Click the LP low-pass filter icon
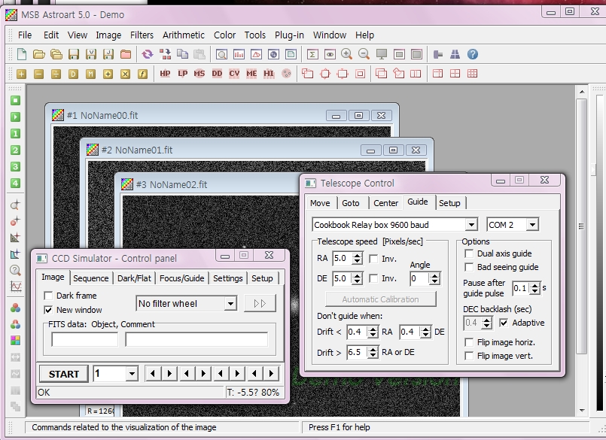Screen dimensions: 606x440 [x=182, y=74]
